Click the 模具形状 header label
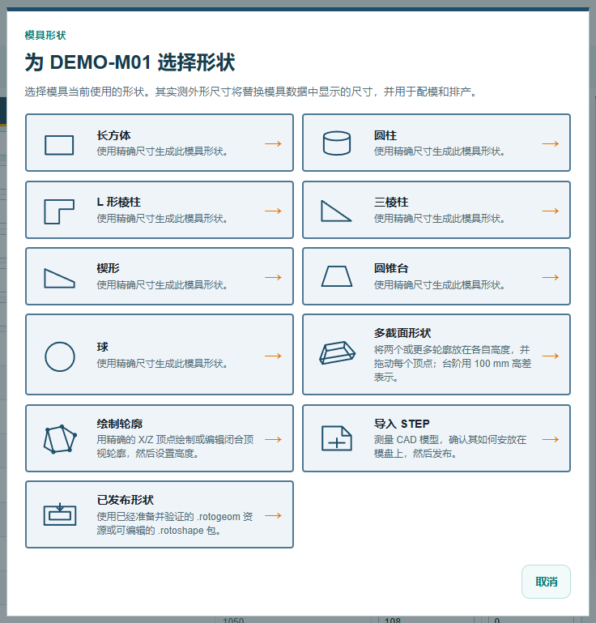Viewport: 596px width, 623px height. coord(45,35)
